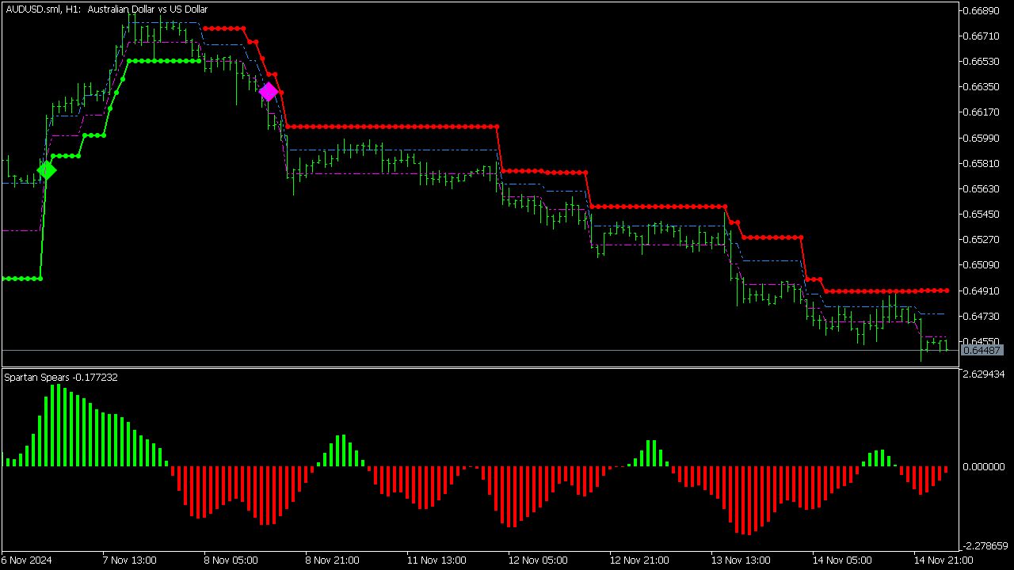Click the 2.629434 indicator scale maximum

click(x=984, y=374)
